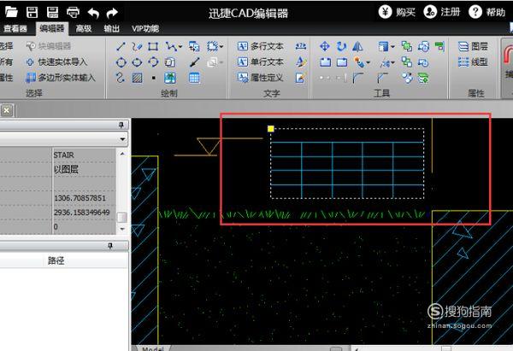Click the 注册 register button
This screenshot has height=351, width=513.
pyautogui.click(x=442, y=13)
